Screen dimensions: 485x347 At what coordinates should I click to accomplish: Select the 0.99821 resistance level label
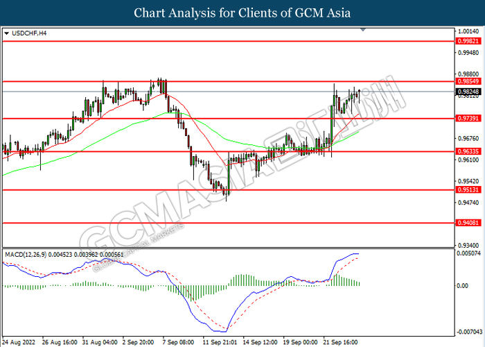468,41
